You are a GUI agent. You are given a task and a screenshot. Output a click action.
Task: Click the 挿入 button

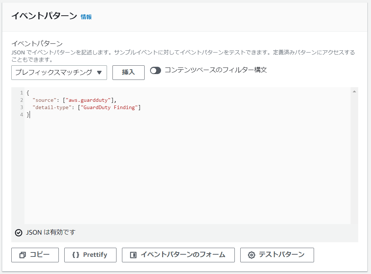[129, 73]
